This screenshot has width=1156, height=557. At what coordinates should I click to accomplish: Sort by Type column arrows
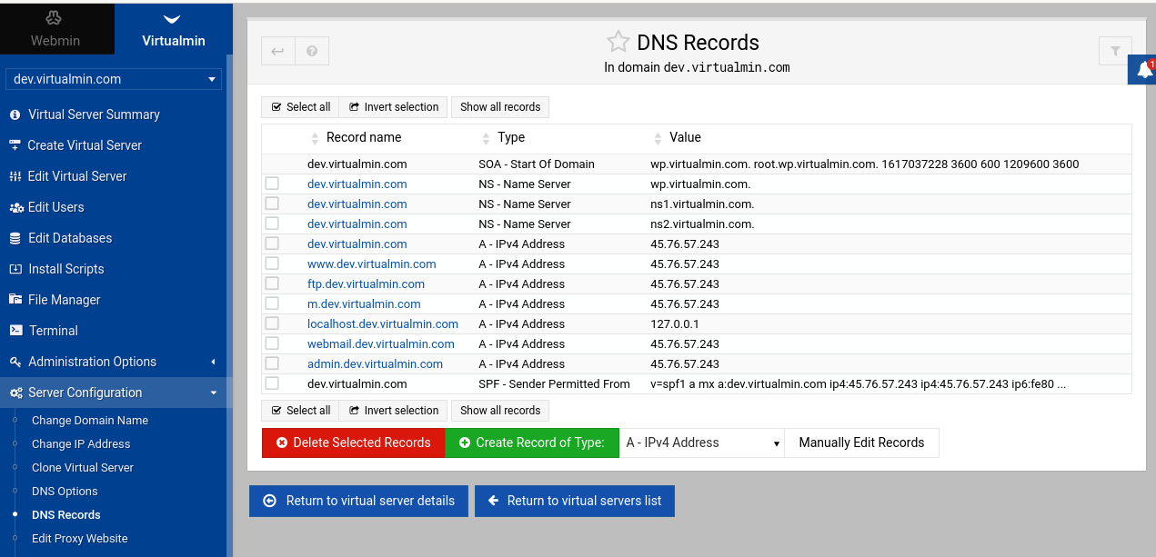tap(487, 138)
